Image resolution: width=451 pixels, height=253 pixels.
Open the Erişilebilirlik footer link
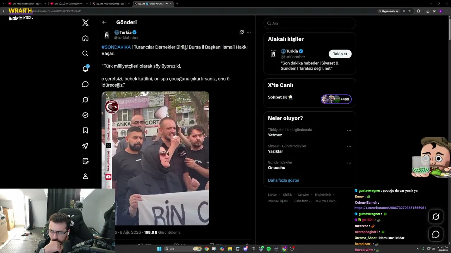(323, 195)
